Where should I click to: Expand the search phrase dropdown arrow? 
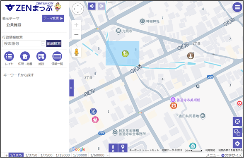43,43
